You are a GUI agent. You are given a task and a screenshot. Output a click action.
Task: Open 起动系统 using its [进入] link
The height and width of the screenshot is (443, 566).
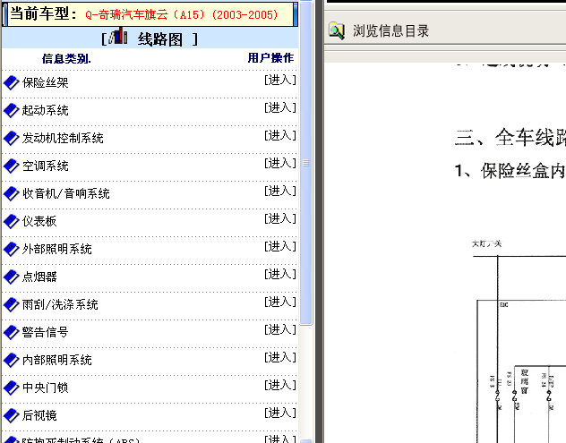280,108
